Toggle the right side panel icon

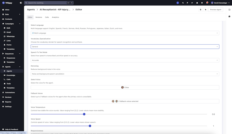pos(229,10)
